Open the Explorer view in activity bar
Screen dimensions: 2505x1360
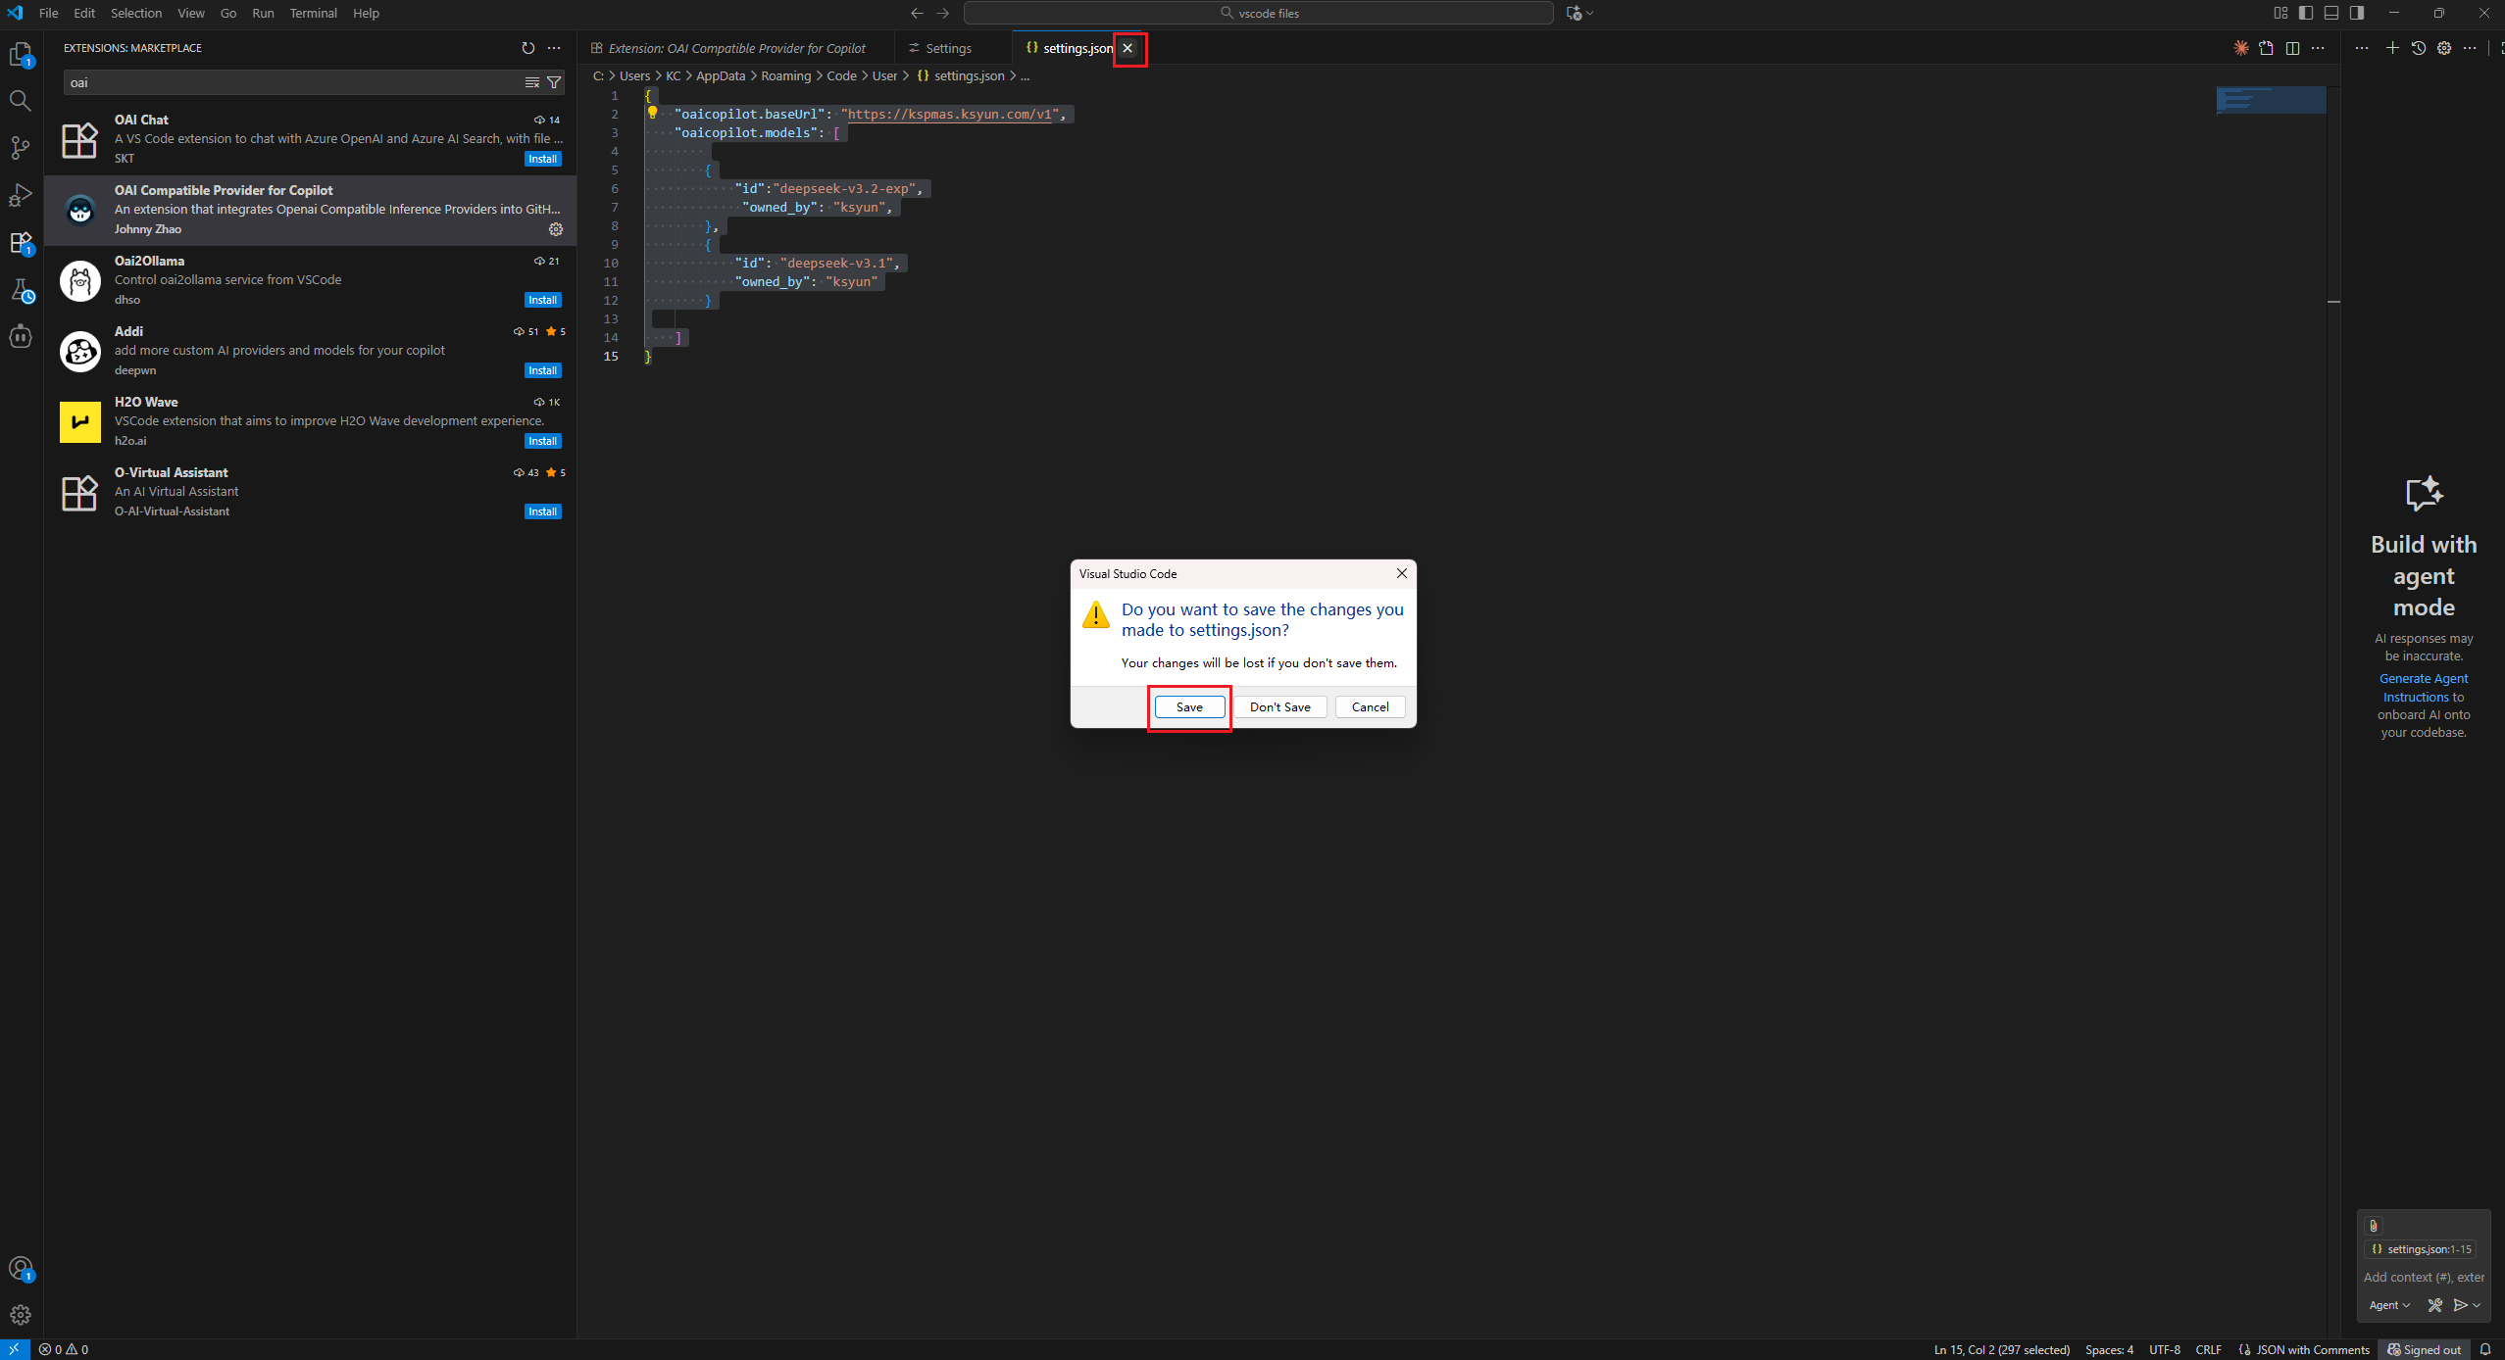point(21,55)
